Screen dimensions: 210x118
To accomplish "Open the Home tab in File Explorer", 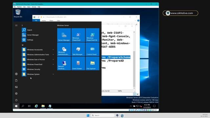I will tap(44, 21).
